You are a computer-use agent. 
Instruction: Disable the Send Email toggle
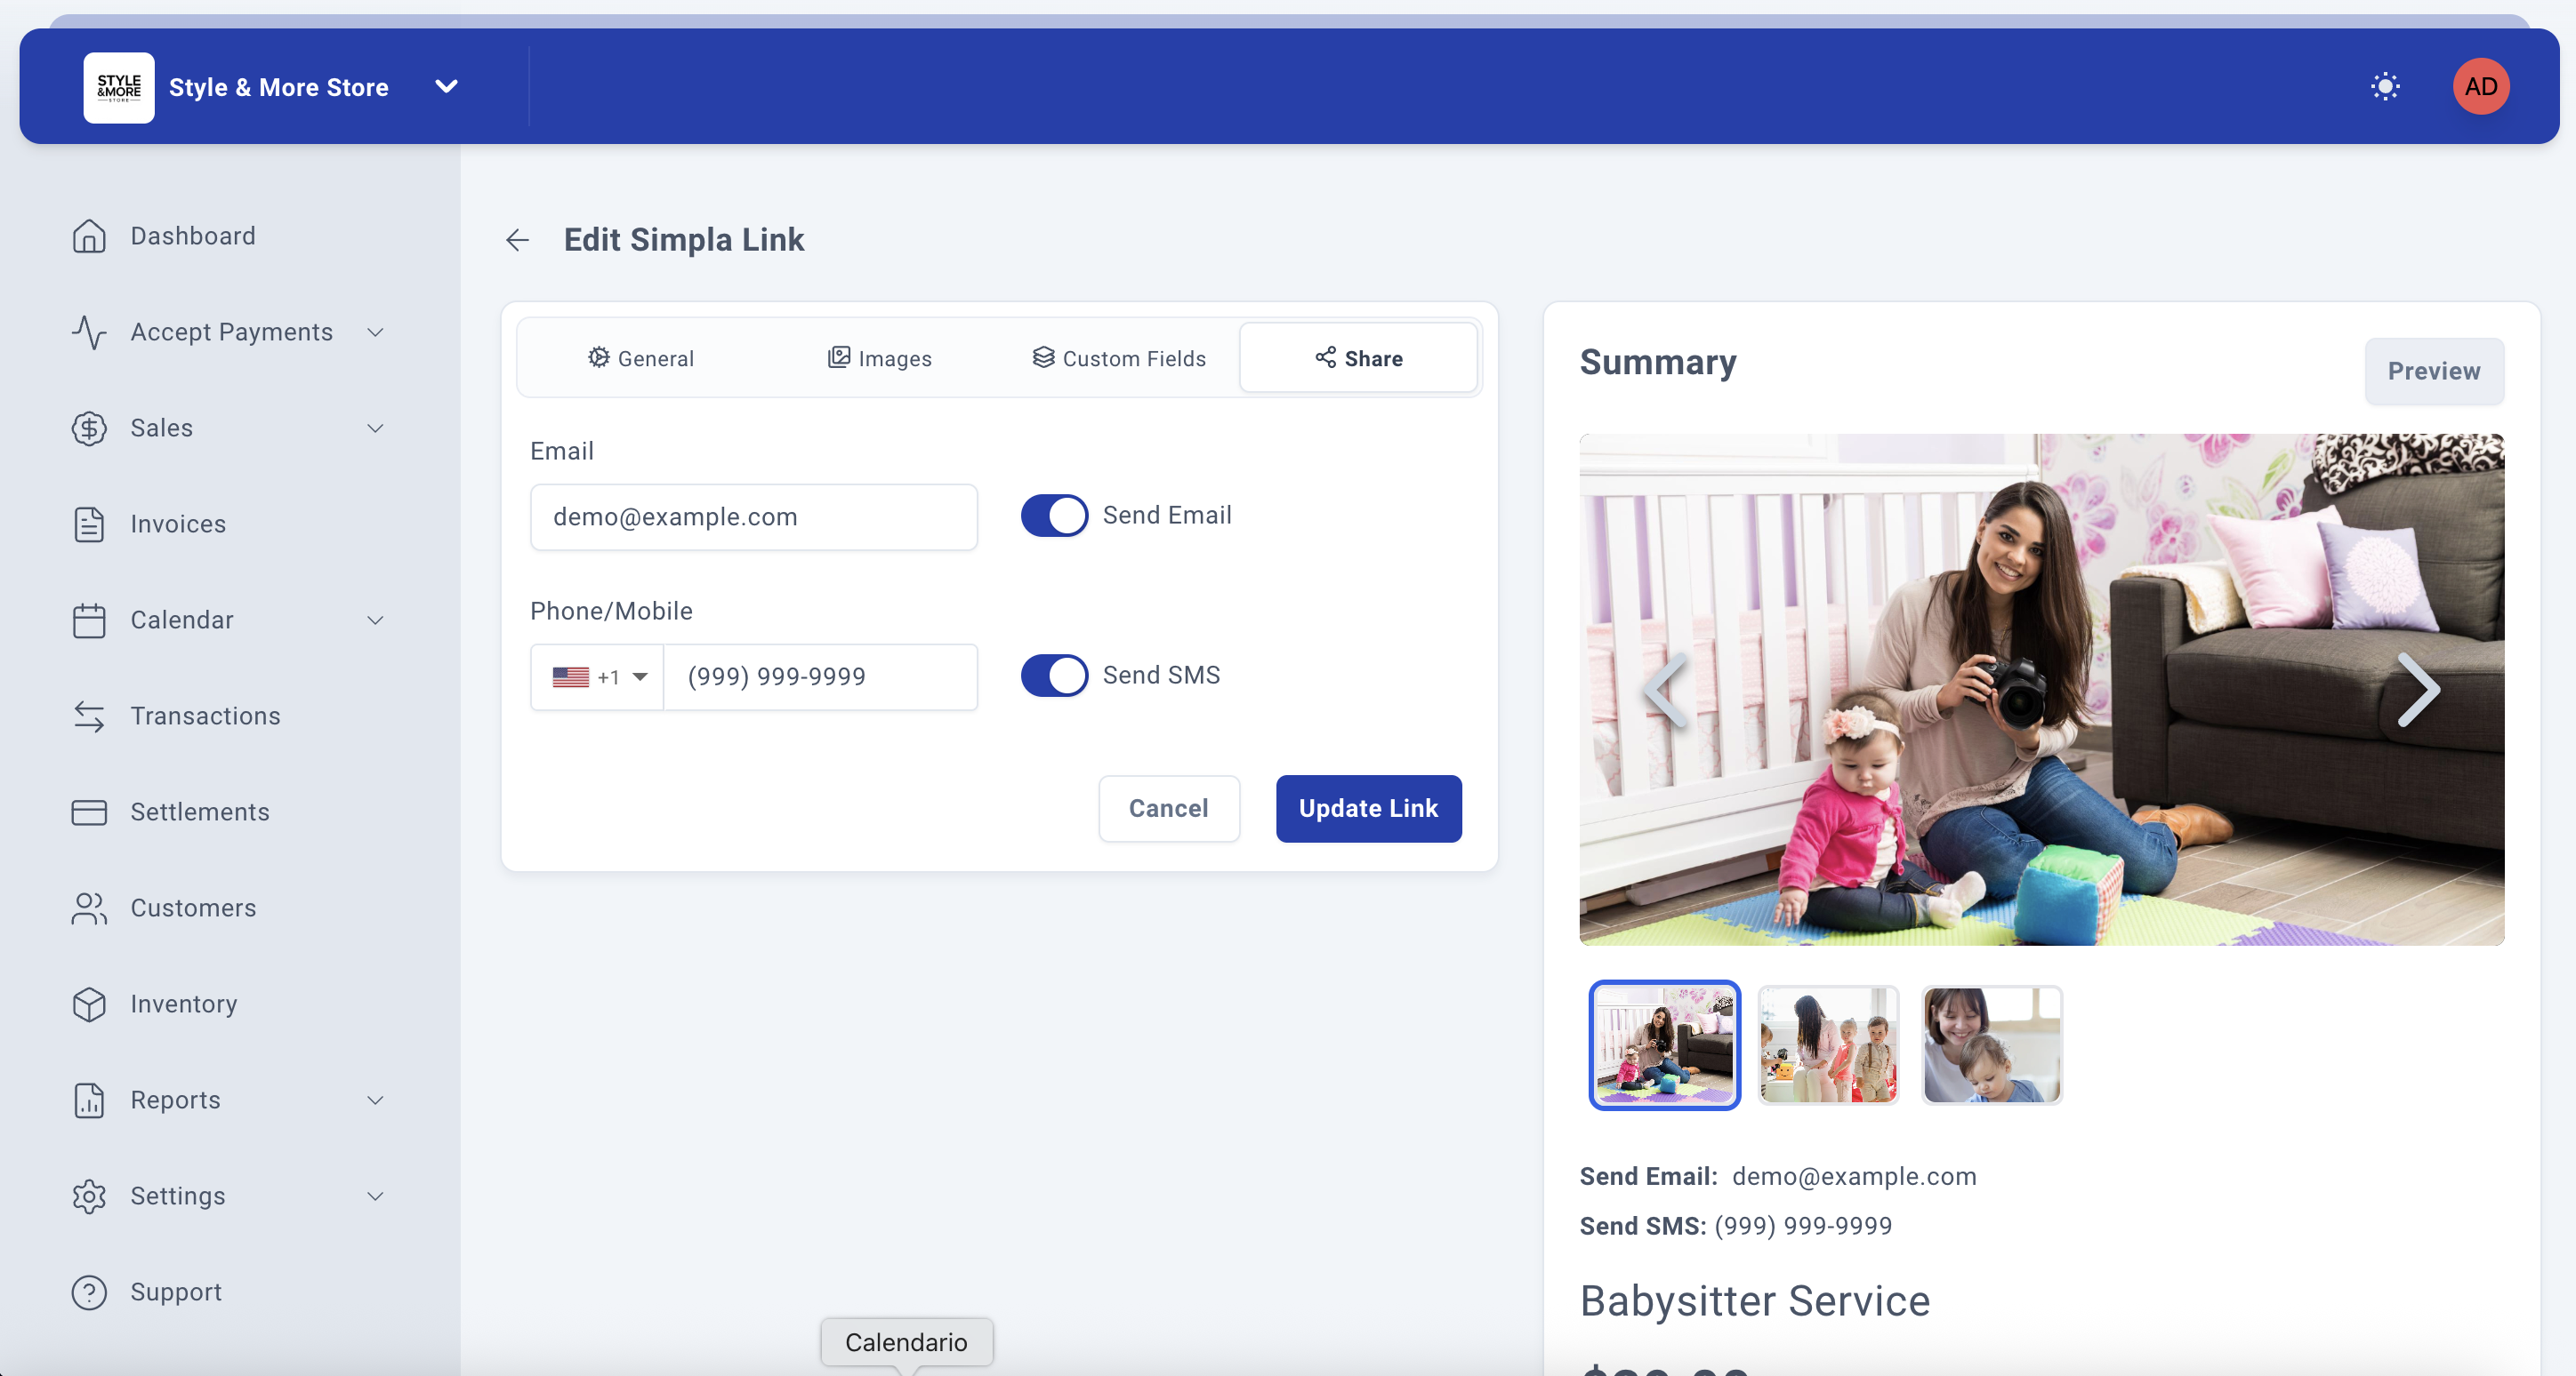1054,516
